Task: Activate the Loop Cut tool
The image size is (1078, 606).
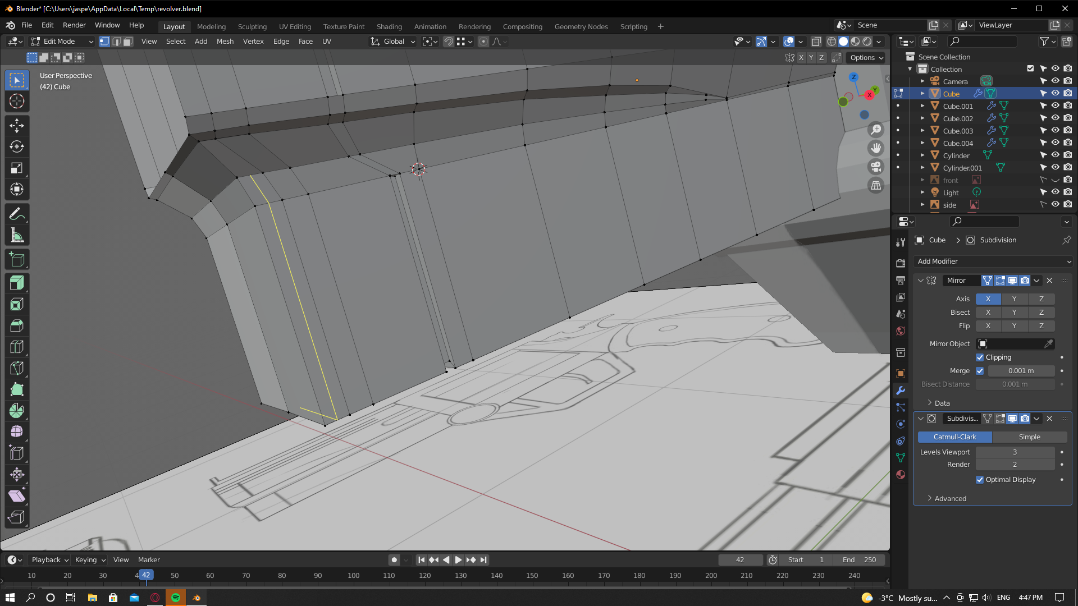Action: (x=17, y=346)
